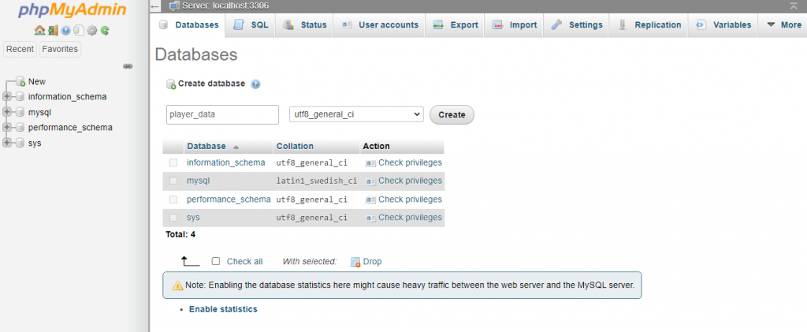Open the User accounts tab
The image size is (807, 332).
[x=379, y=24]
